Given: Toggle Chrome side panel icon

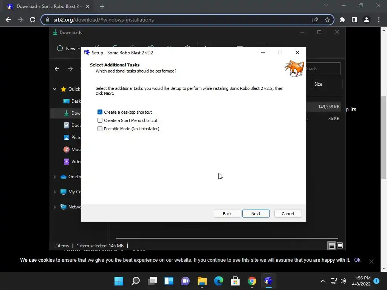Looking at the screenshot, I should point(354,20).
